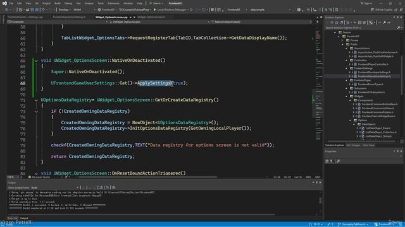
Task: Toggle Show All Files in Solution Explorer
Action: [364, 23]
